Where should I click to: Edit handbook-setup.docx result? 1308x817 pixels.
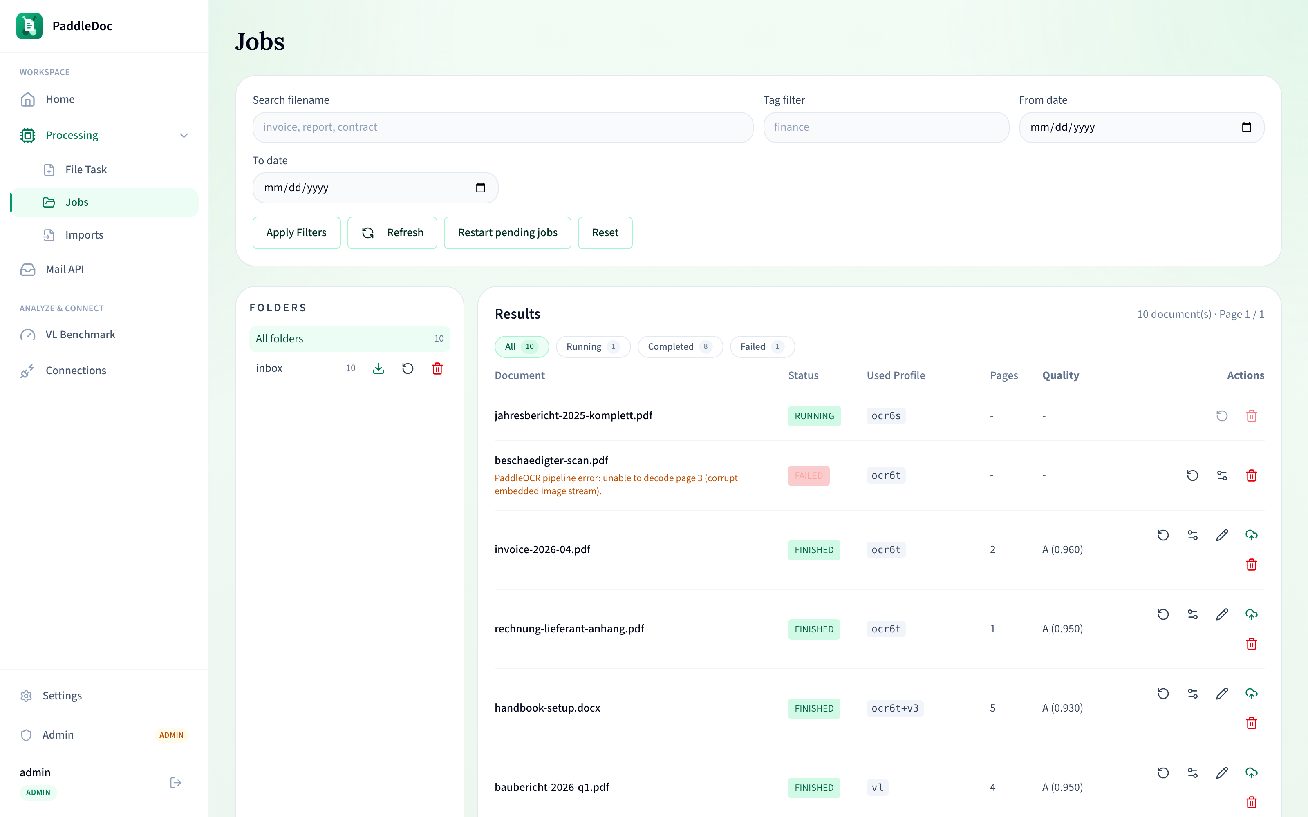(1222, 694)
